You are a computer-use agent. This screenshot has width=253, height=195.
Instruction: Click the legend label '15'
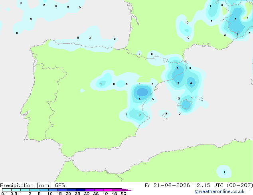tap(59, 193)
